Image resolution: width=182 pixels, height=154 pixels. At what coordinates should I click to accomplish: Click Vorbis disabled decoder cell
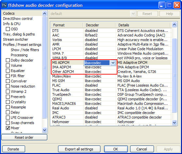pos(99,40)
